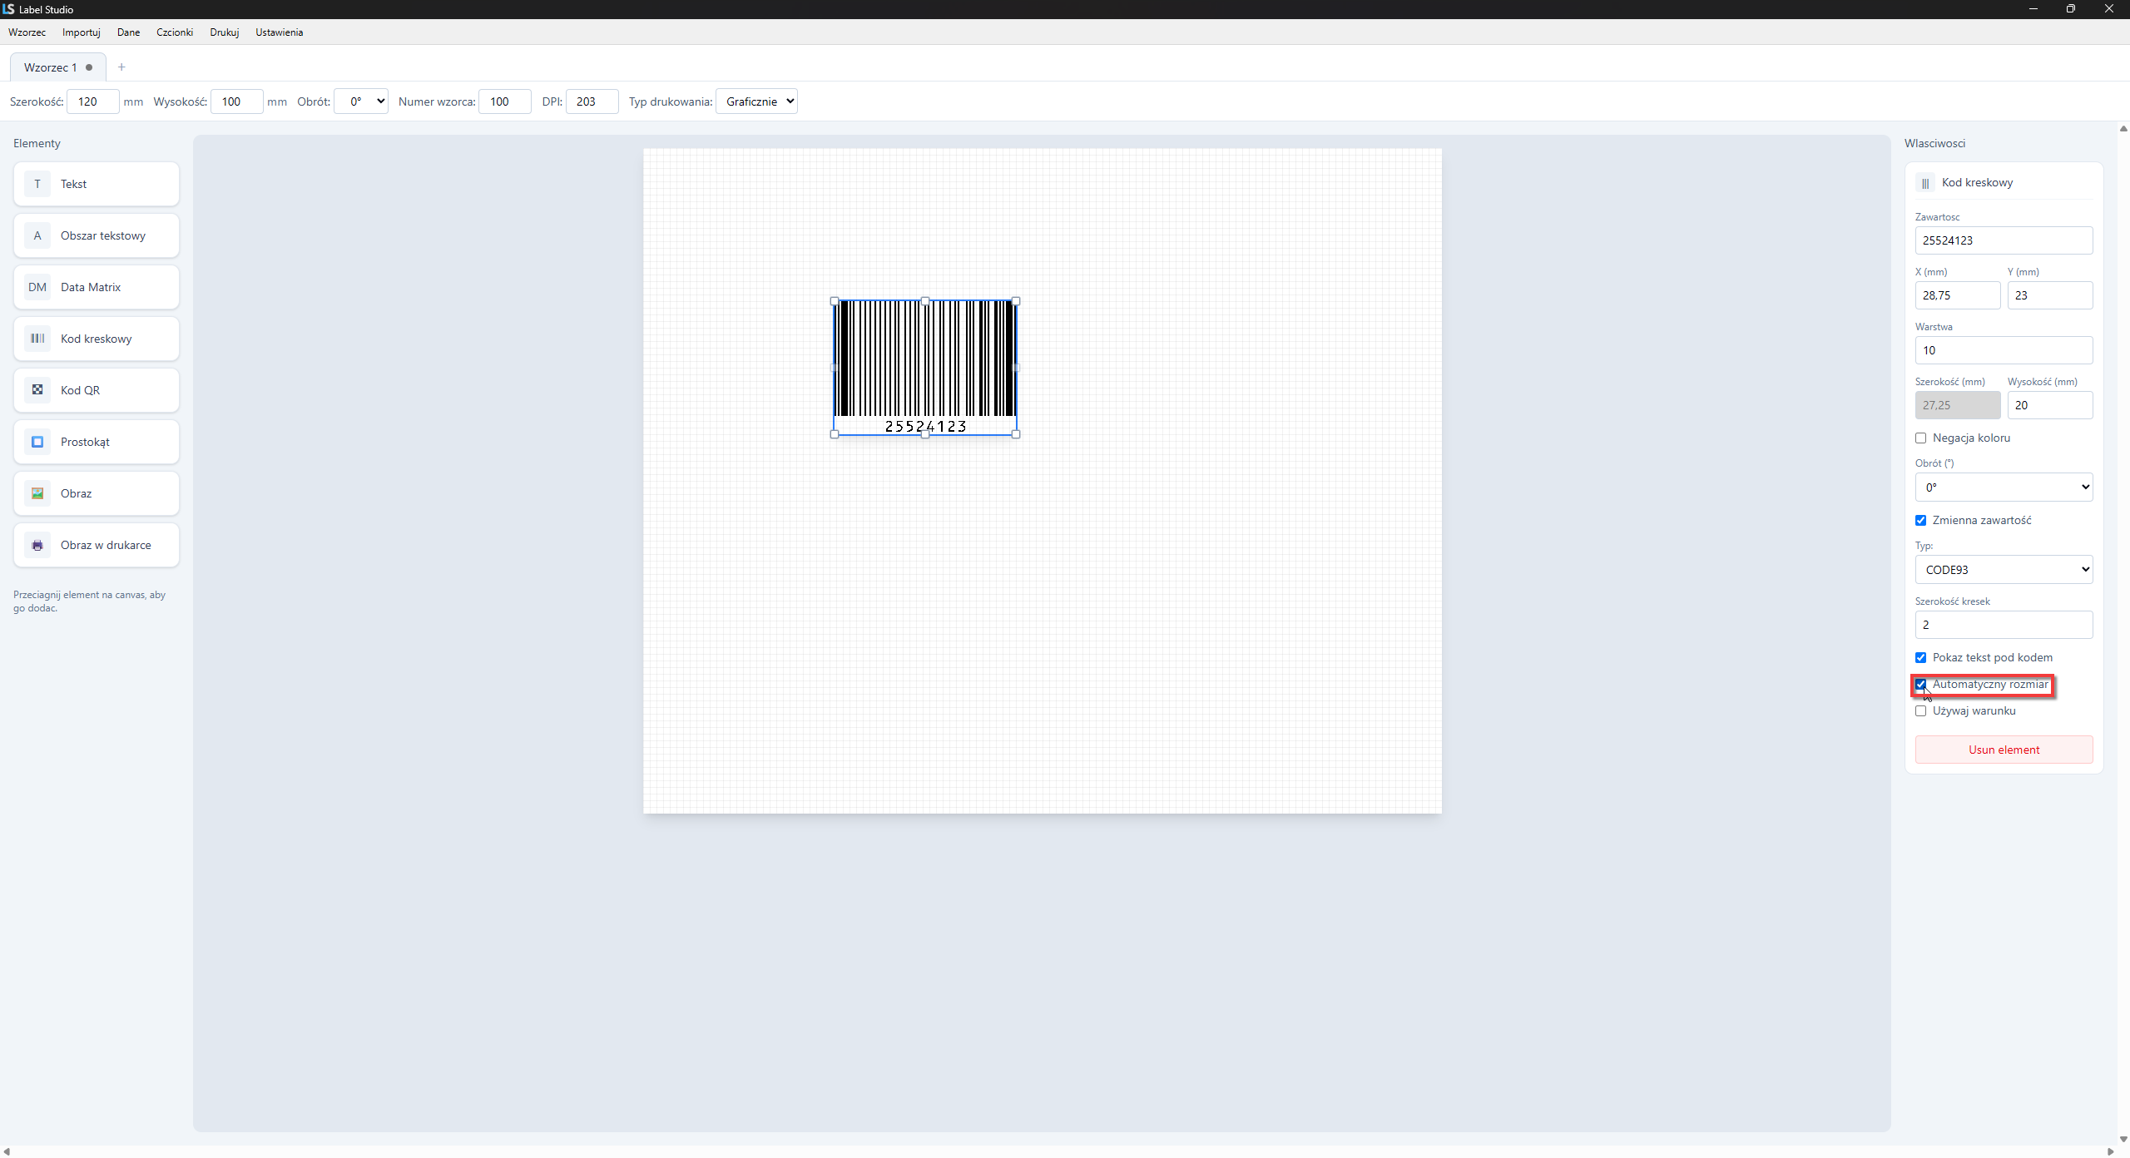2130x1158 pixels.
Task: Open the top Obrót dropdown in toolbar
Action: [361, 101]
